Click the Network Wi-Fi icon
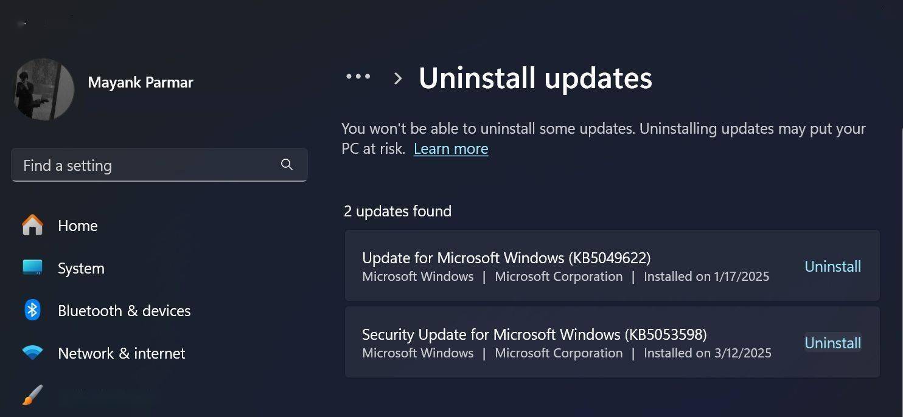903x417 pixels. point(32,353)
